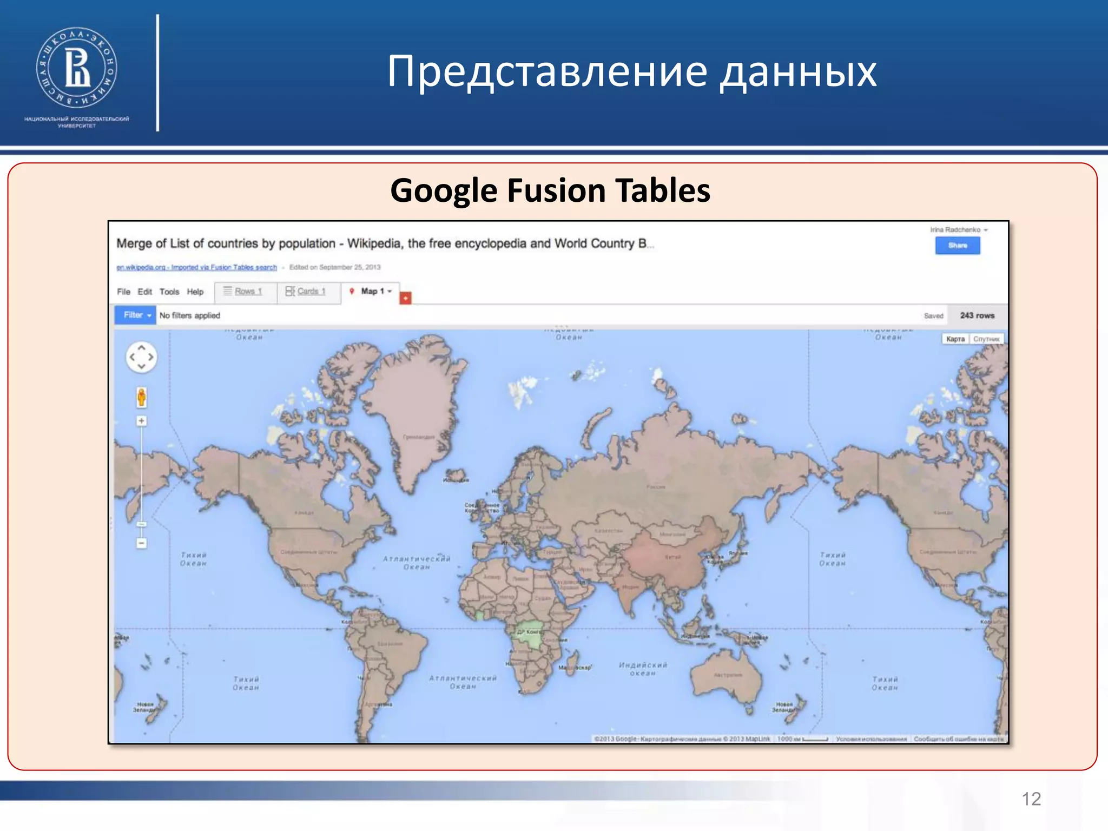Open the Help menu
The height and width of the screenshot is (831, 1108).
click(x=195, y=292)
